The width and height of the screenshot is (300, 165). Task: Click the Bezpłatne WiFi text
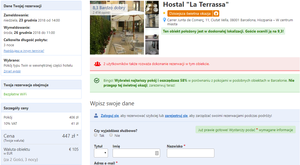(x=15, y=94)
